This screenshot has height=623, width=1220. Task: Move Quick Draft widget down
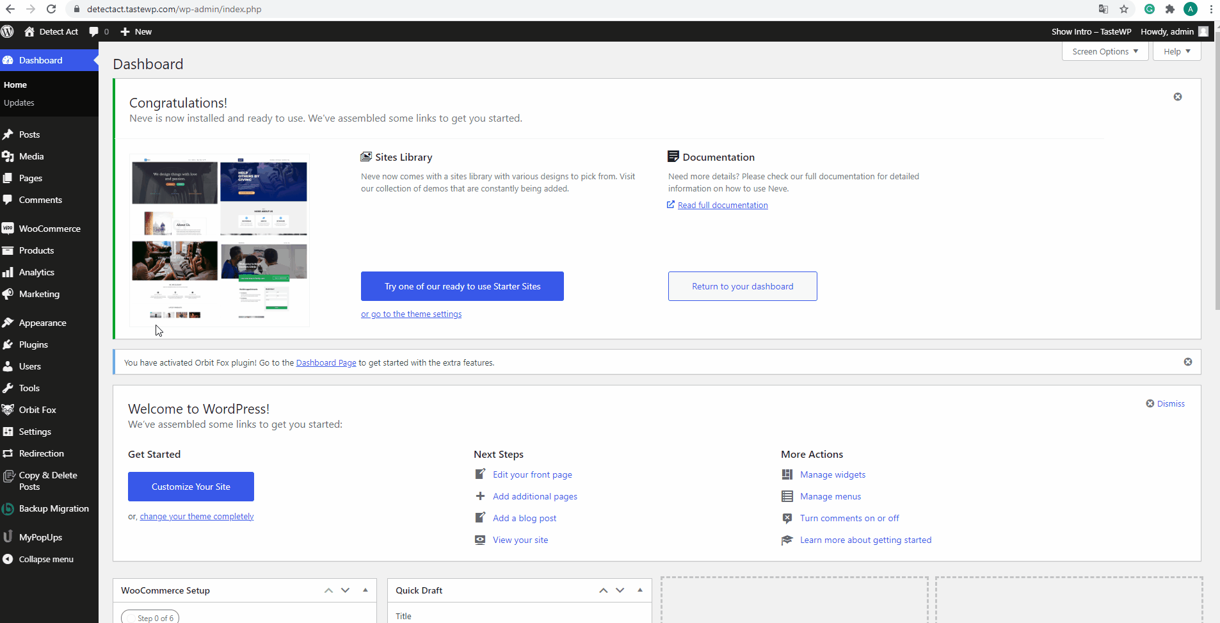(x=620, y=590)
